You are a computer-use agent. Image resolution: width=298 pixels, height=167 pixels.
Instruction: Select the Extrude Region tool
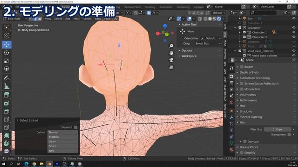(7, 95)
